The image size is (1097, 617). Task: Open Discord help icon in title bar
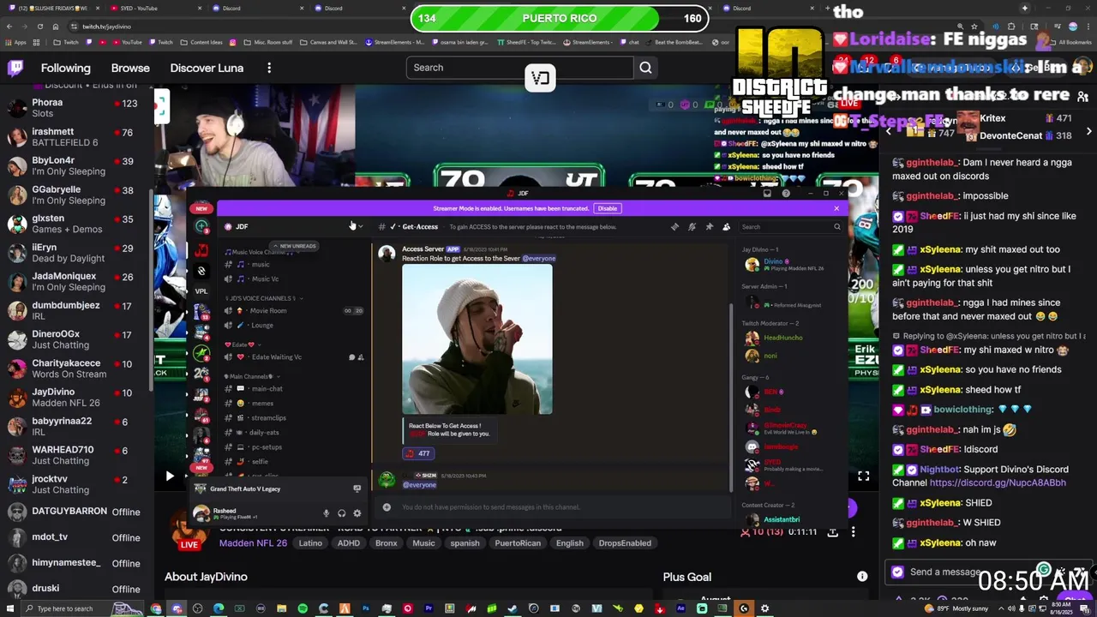tap(786, 194)
